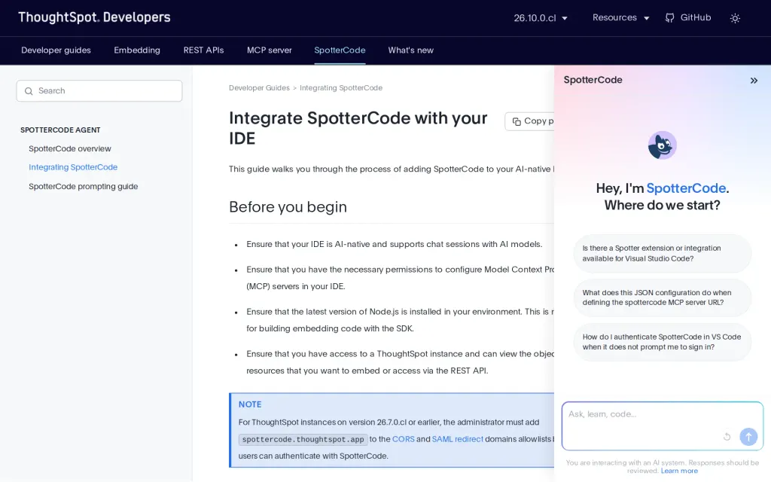This screenshot has width=771, height=482.
Task: Click the copy icon in Copy button
Action: 517,121
